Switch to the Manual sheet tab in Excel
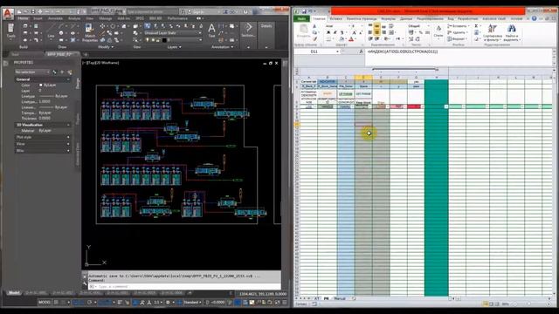The width and height of the screenshot is (559, 314). [x=340, y=298]
